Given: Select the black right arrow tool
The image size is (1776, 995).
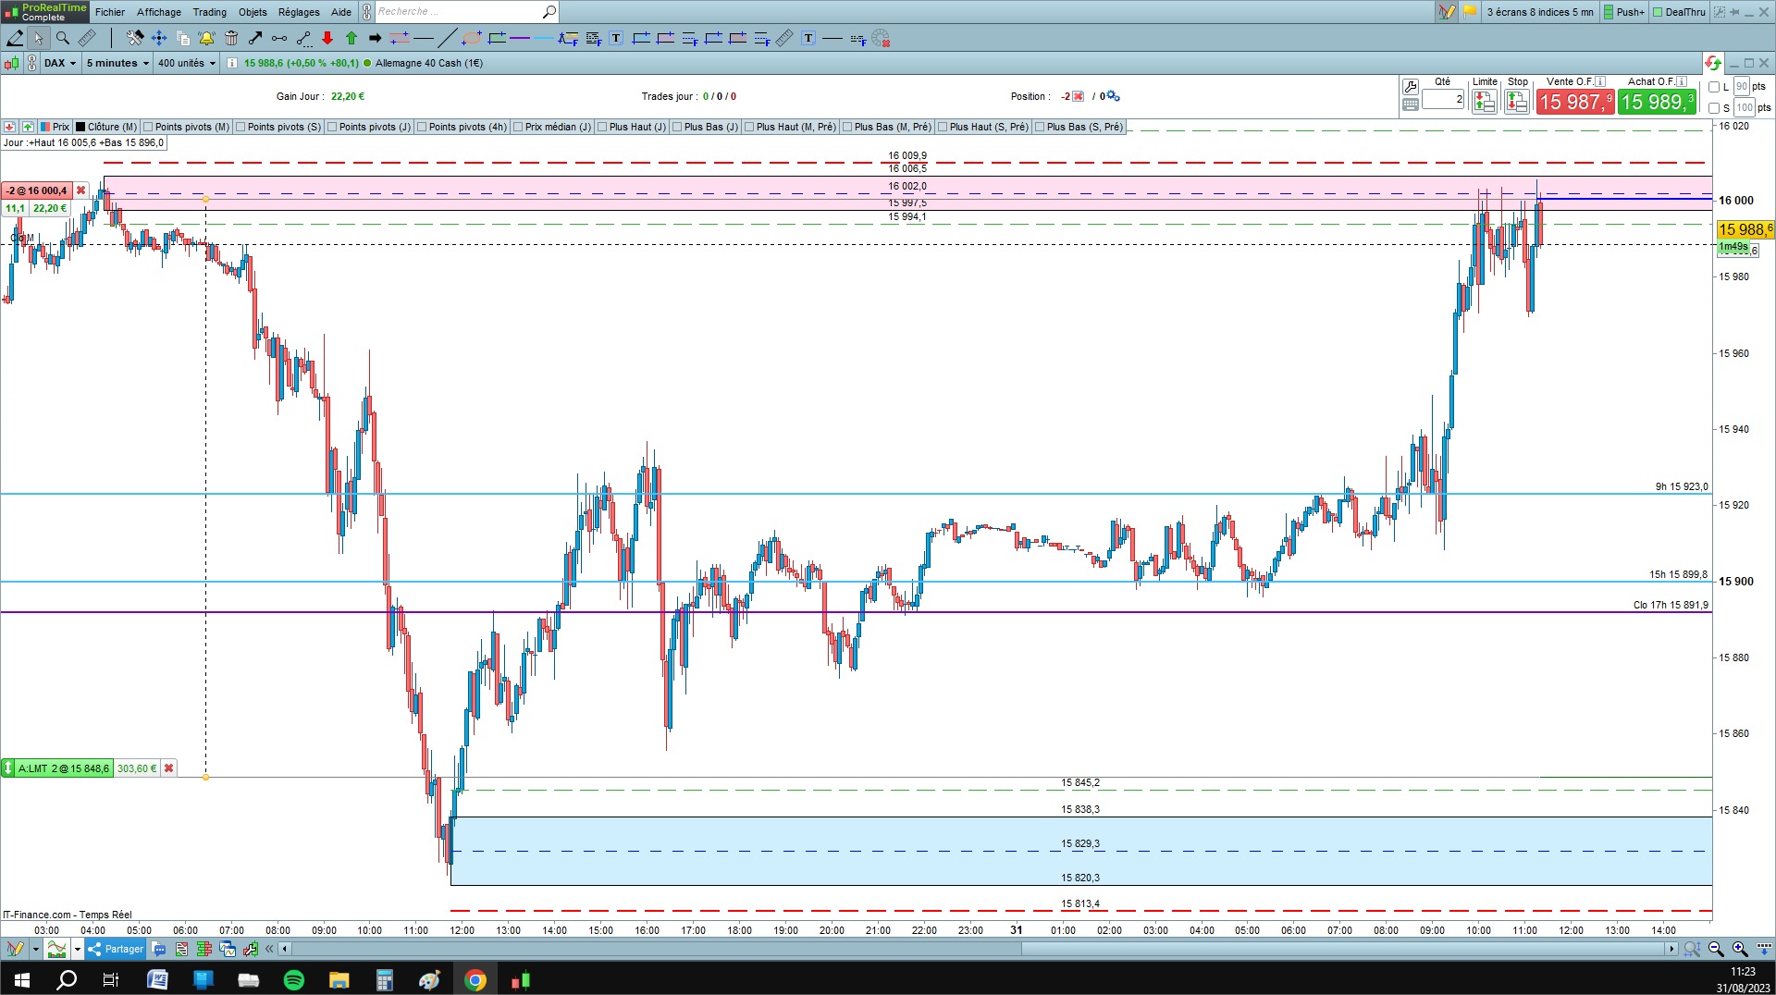Looking at the screenshot, I should click(x=376, y=38).
